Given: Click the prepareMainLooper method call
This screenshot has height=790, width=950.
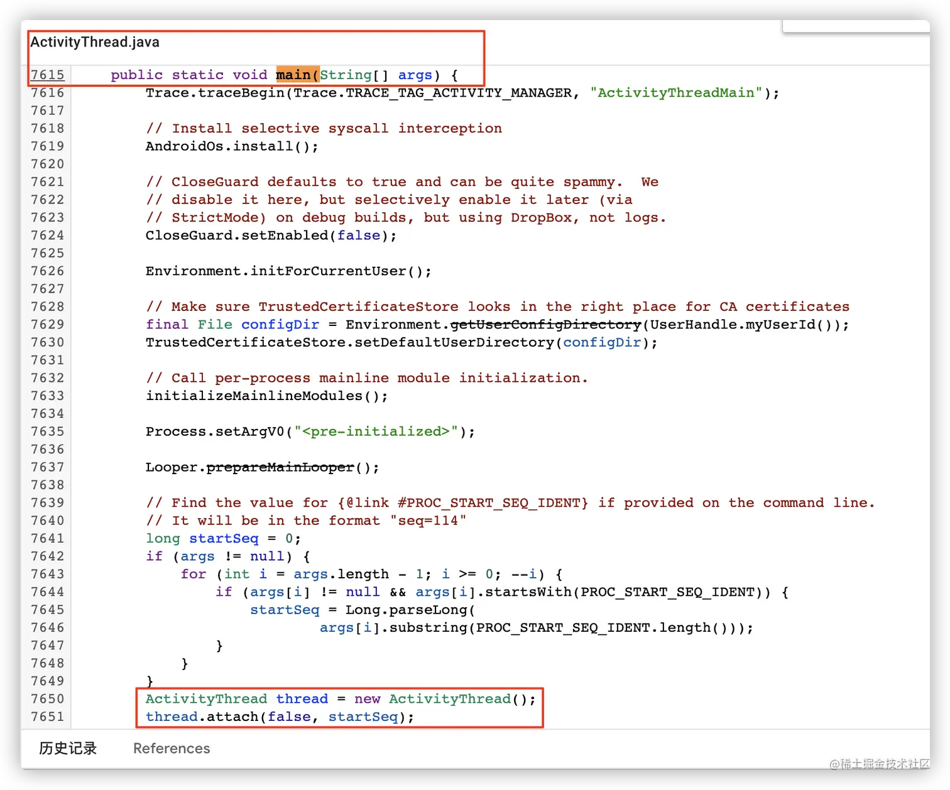Looking at the screenshot, I should click(280, 467).
